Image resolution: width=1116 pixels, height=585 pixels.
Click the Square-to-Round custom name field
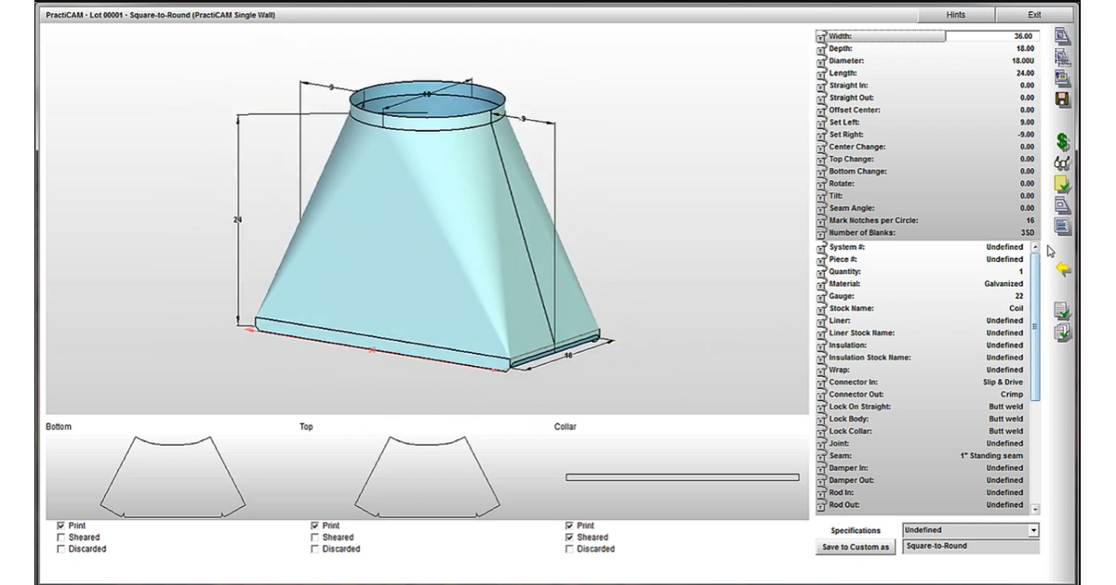[971, 546]
